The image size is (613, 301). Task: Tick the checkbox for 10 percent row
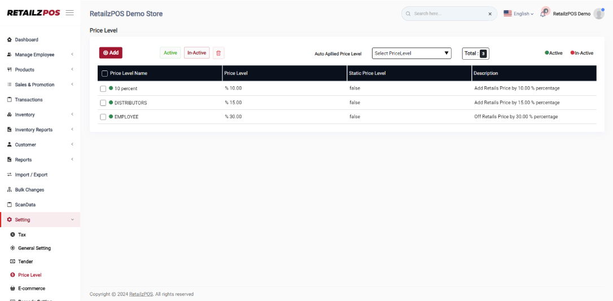[103, 88]
